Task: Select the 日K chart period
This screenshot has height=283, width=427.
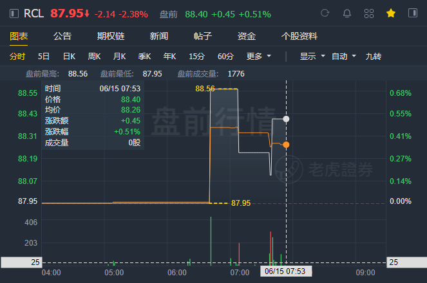Action: coord(69,56)
